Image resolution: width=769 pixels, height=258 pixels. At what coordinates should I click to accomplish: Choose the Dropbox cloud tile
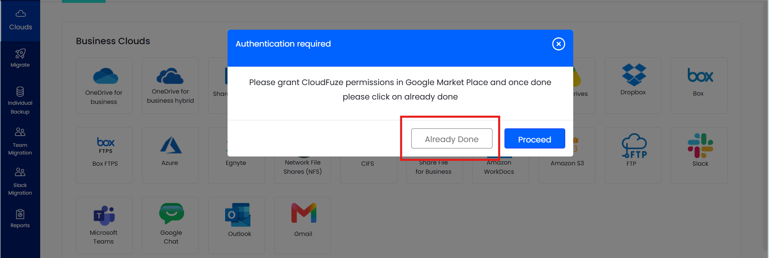click(633, 85)
